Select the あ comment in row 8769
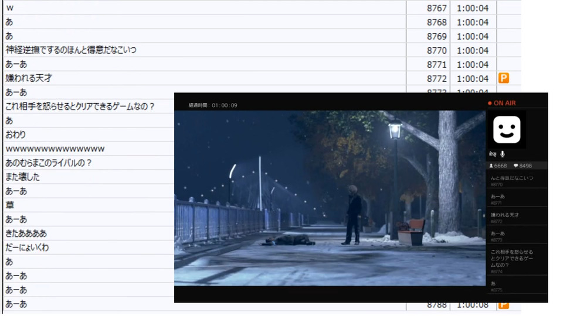 click(x=9, y=36)
